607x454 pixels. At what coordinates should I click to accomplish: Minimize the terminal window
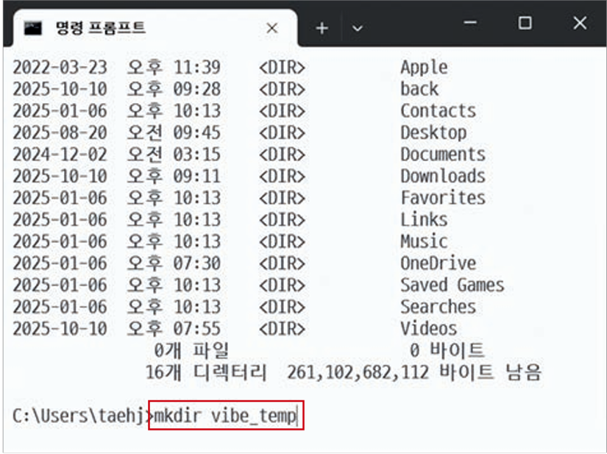point(471,24)
